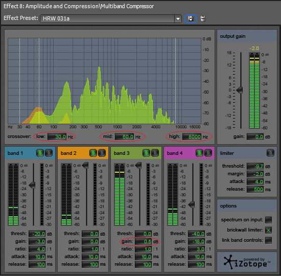Viewport: 281px width, 276px height.
Task: Edit band 4 ratio 3.0 value
Action: (x=196, y=249)
